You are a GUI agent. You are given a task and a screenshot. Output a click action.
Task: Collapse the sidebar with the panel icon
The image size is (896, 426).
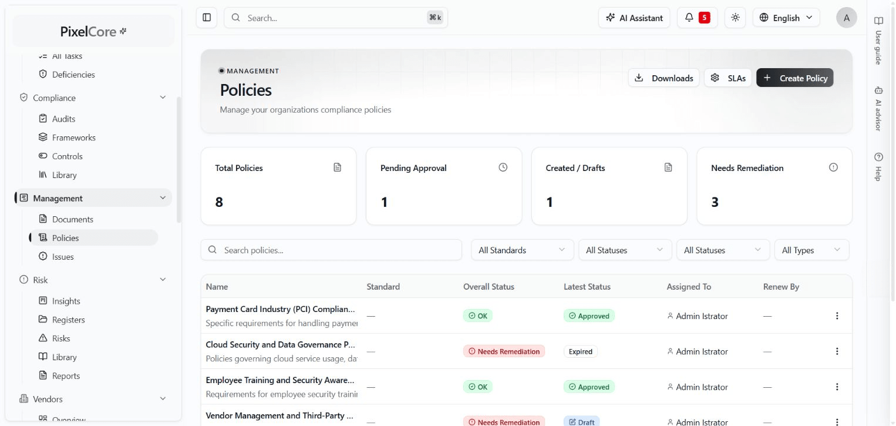click(x=207, y=18)
